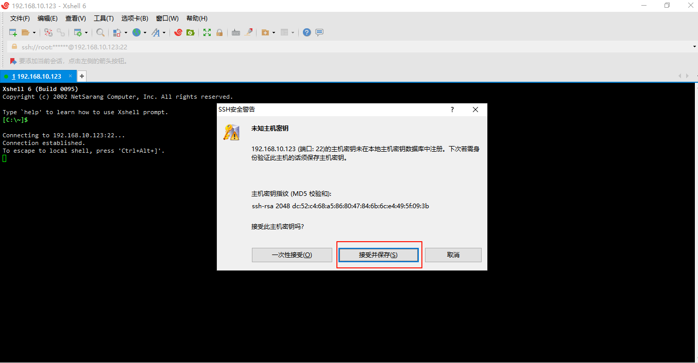Open the font settings dropdown arrow
This screenshot has height=363, width=698.
pyautogui.click(x=165, y=32)
